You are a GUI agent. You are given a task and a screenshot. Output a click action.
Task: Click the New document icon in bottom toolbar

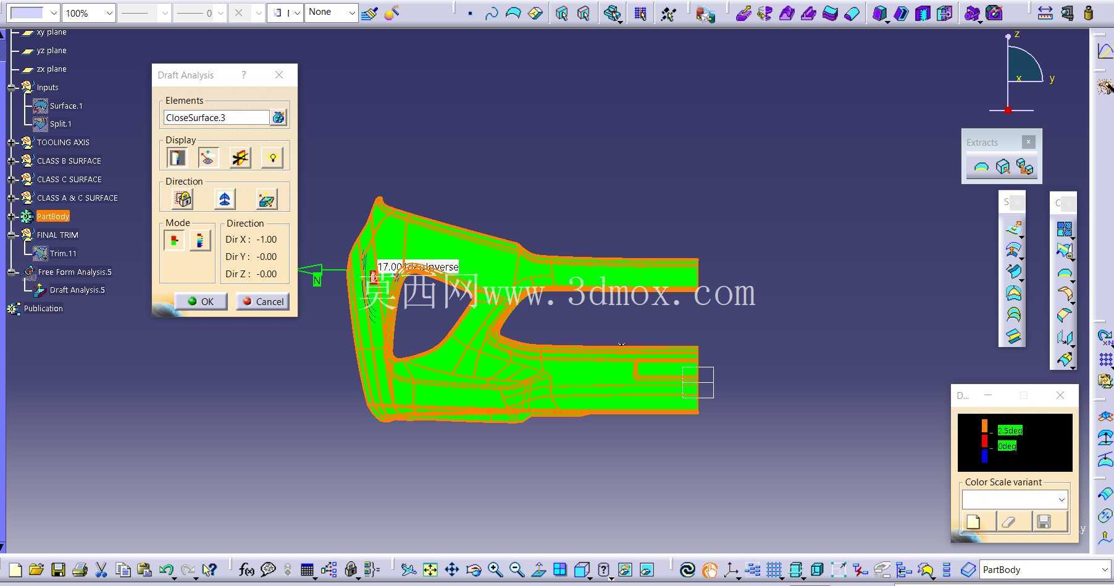[x=15, y=570]
